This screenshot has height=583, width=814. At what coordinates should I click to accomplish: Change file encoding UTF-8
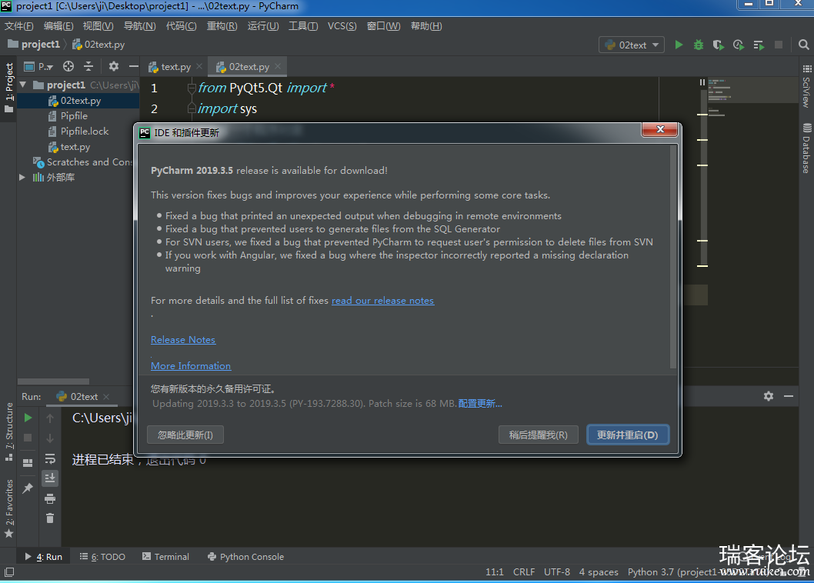tap(557, 571)
